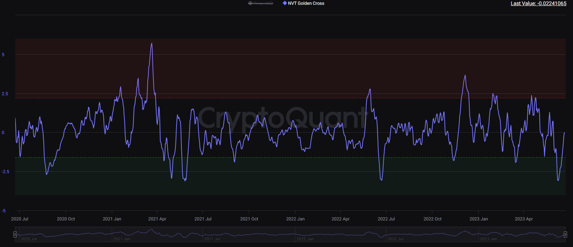
Task: Click the 2022 Jan label on the main x-axis
Action: [x=295, y=219]
